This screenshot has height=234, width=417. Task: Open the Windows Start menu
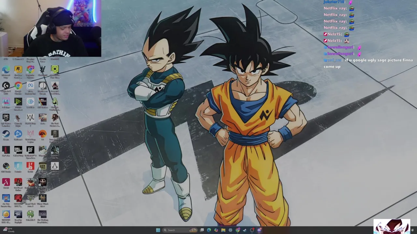click(x=158, y=230)
